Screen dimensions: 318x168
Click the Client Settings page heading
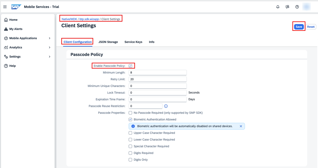[x=79, y=25]
